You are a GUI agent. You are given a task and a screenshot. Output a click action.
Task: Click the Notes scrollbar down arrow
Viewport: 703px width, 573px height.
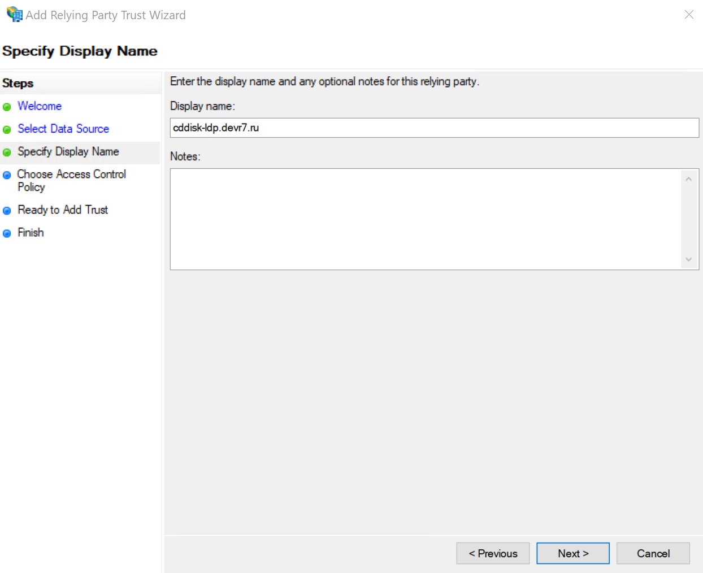pyautogui.click(x=688, y=260)
